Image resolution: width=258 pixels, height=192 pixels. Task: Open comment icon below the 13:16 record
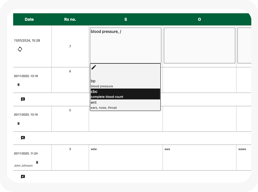click(x=23, y=138)
